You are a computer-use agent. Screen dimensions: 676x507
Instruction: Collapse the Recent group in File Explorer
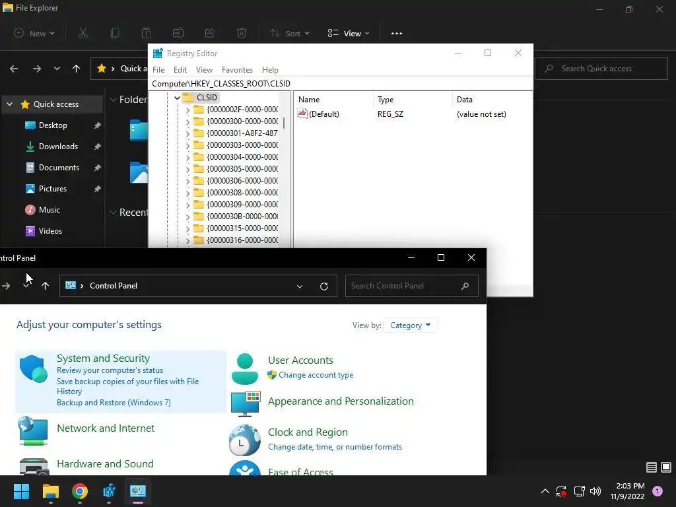click(x=113, y=213)
